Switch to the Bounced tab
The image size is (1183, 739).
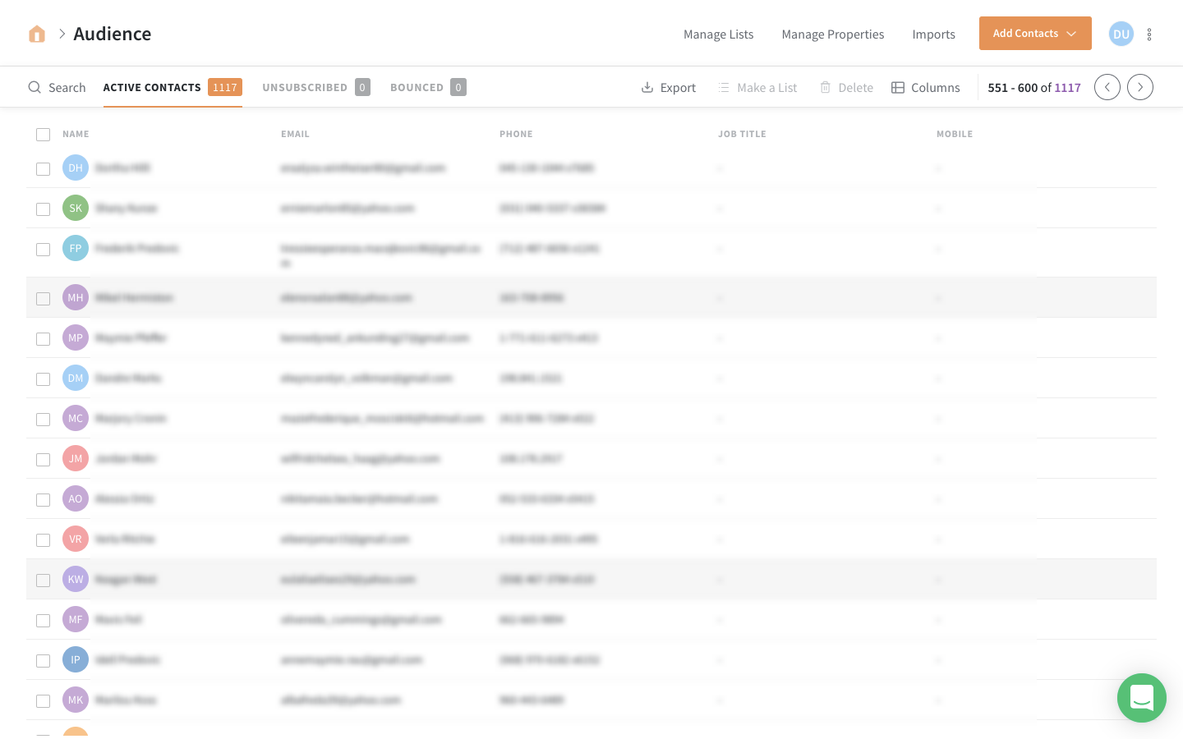click(x=417, y=87)
